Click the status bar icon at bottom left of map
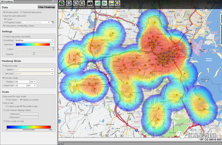Image resolution: width=222 pixels, height=145 pixels. coord(61,144)
